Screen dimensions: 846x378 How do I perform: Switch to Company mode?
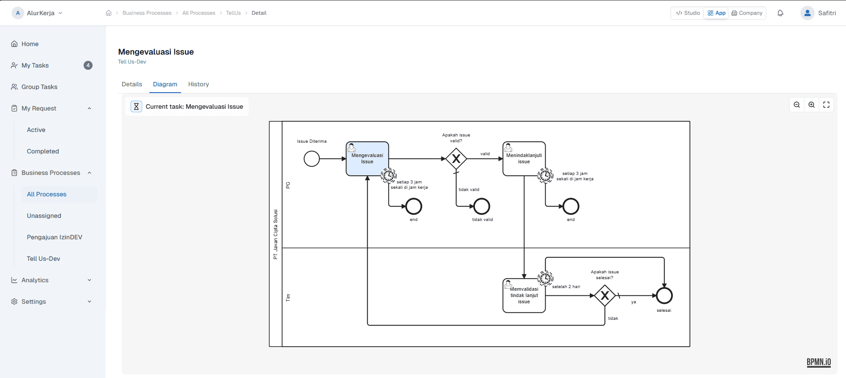747,13
